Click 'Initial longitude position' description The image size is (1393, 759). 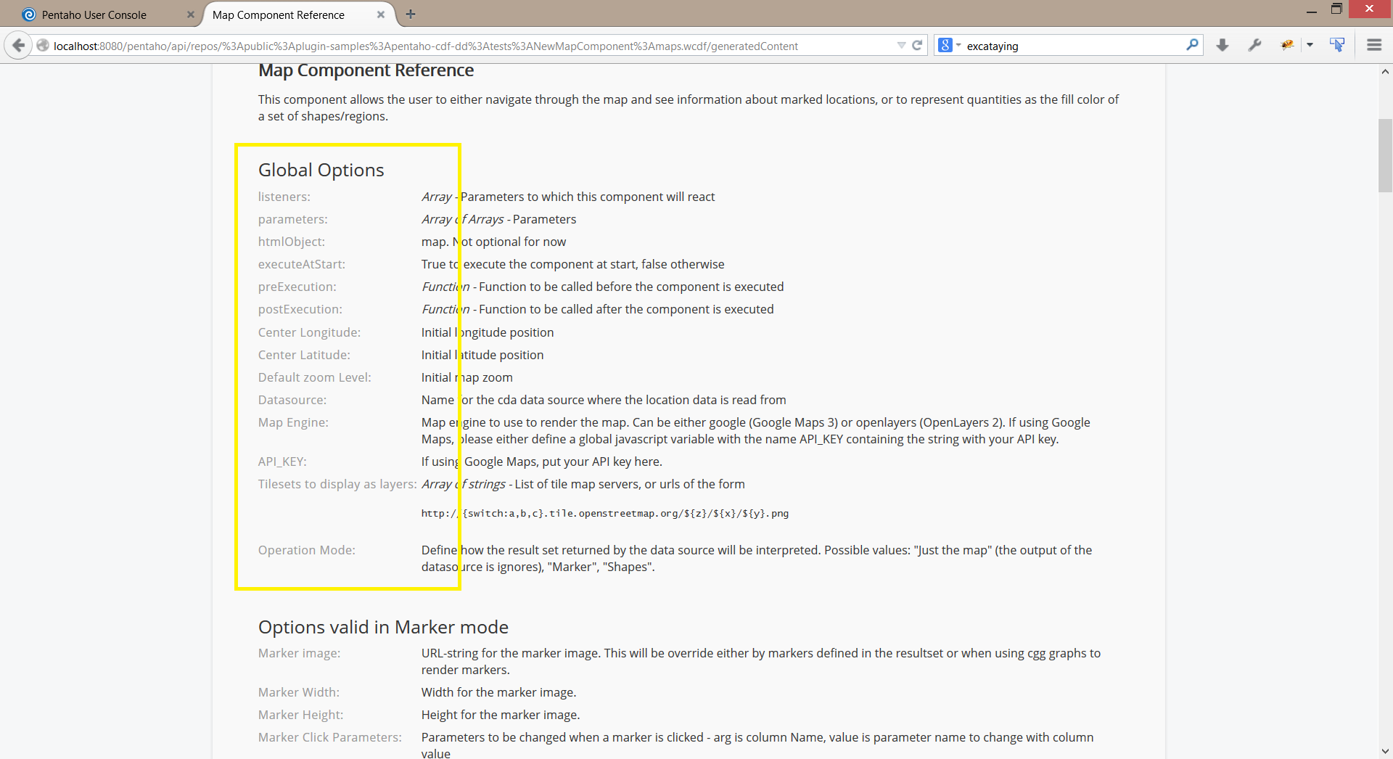pyautogui.click(x=488, y=332)
